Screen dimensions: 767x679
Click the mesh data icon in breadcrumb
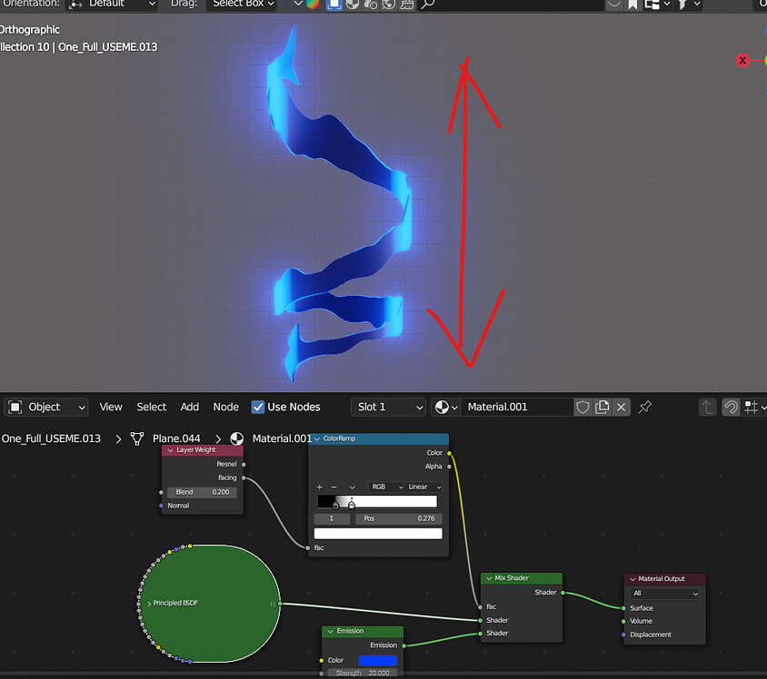(x=137, y=438)
